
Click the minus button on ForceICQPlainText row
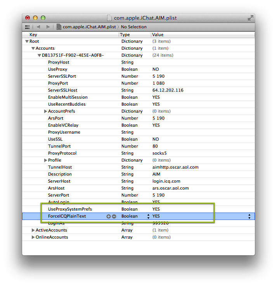click(114, 216)
